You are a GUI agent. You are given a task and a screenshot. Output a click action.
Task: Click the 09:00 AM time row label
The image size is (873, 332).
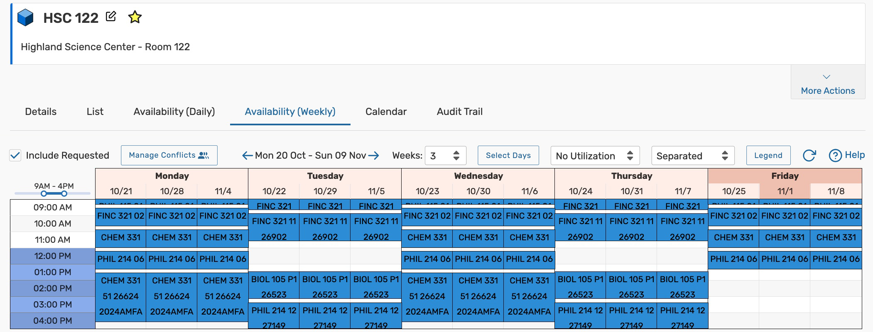[53, 207]
